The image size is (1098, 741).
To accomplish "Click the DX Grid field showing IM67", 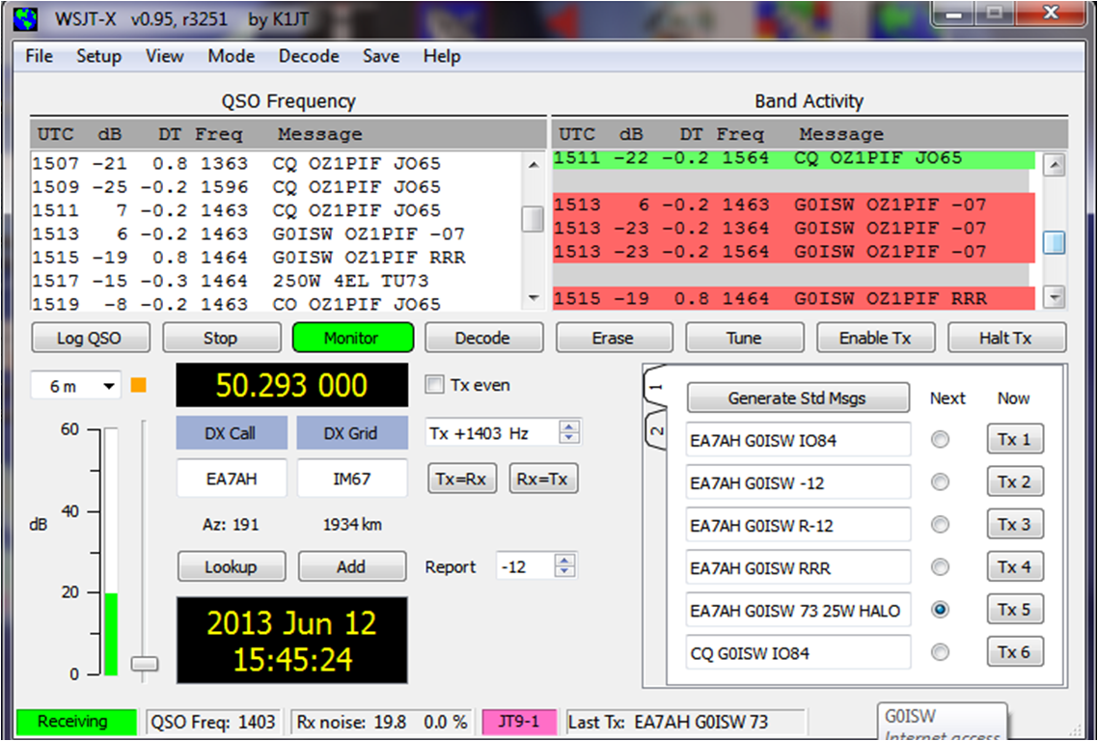I will pyautogui.click(x=352, y=480).
